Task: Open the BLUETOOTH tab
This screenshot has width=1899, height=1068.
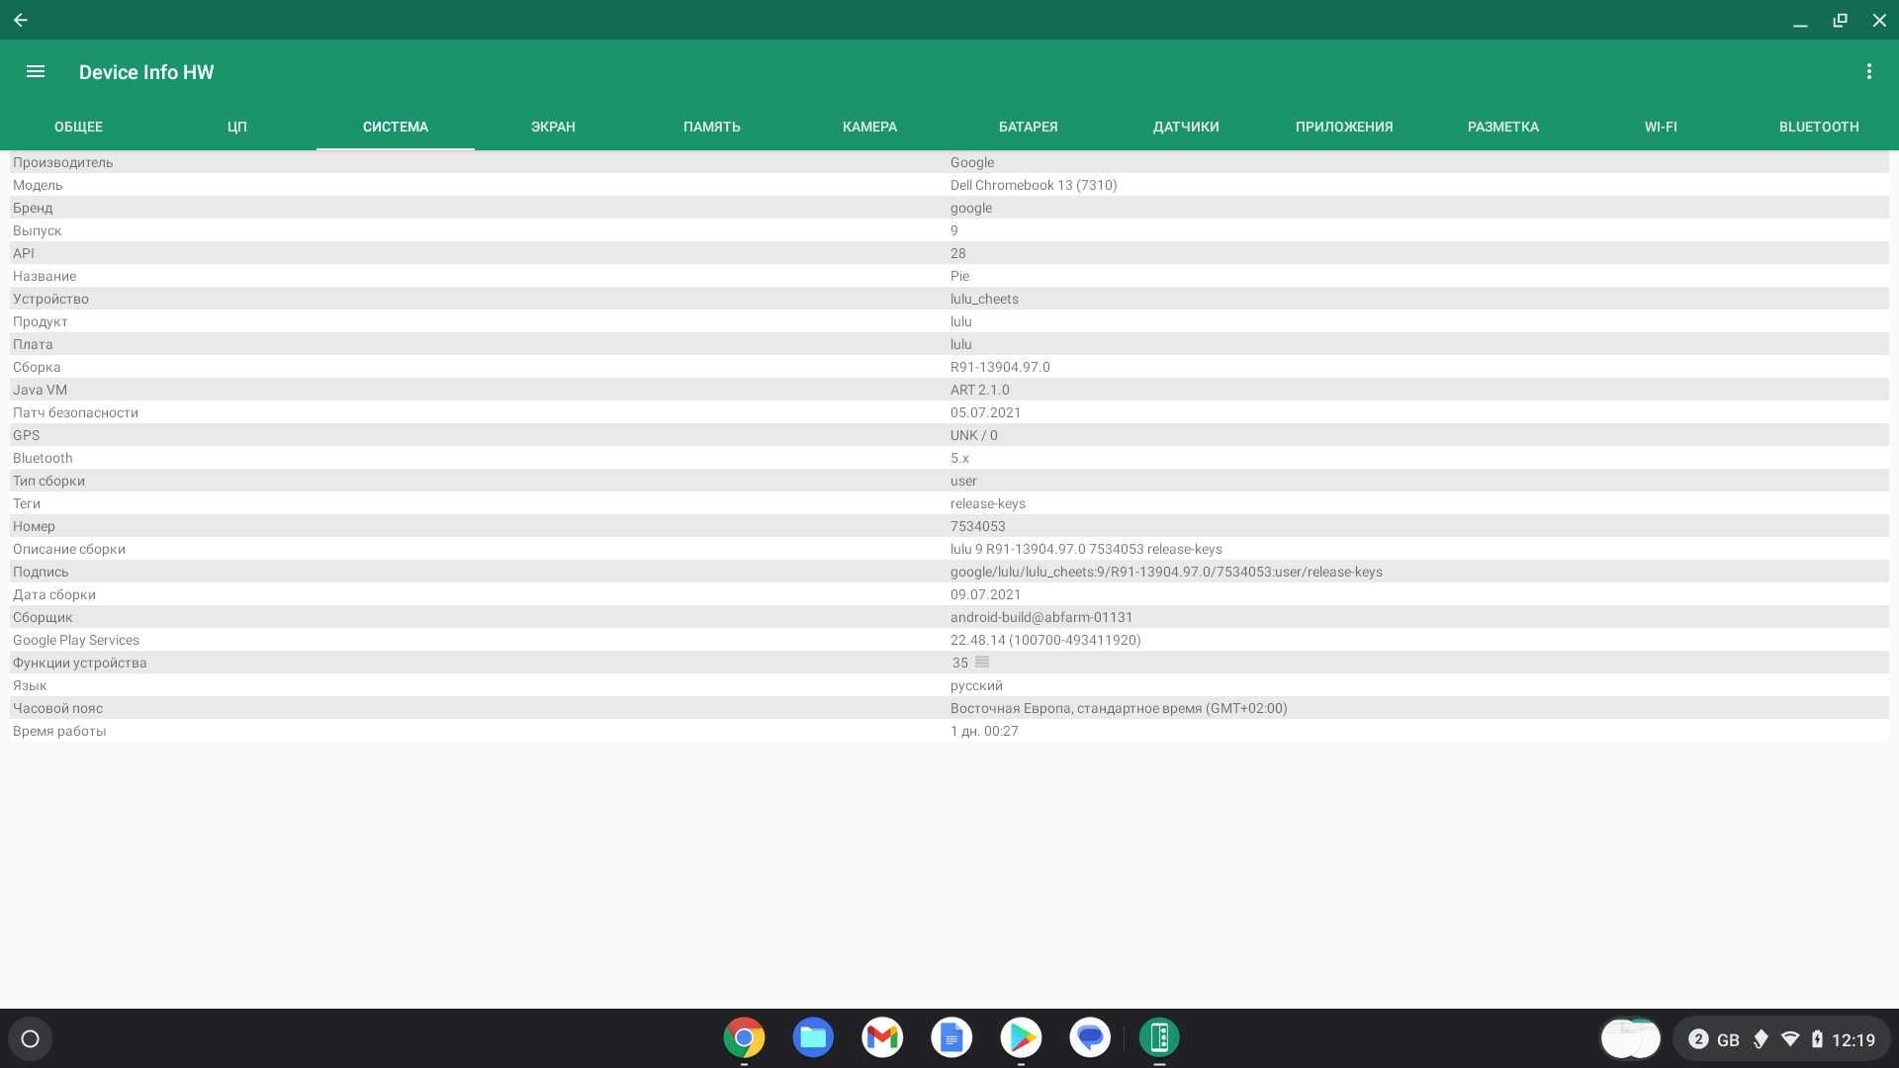Action: point(1819,127)
